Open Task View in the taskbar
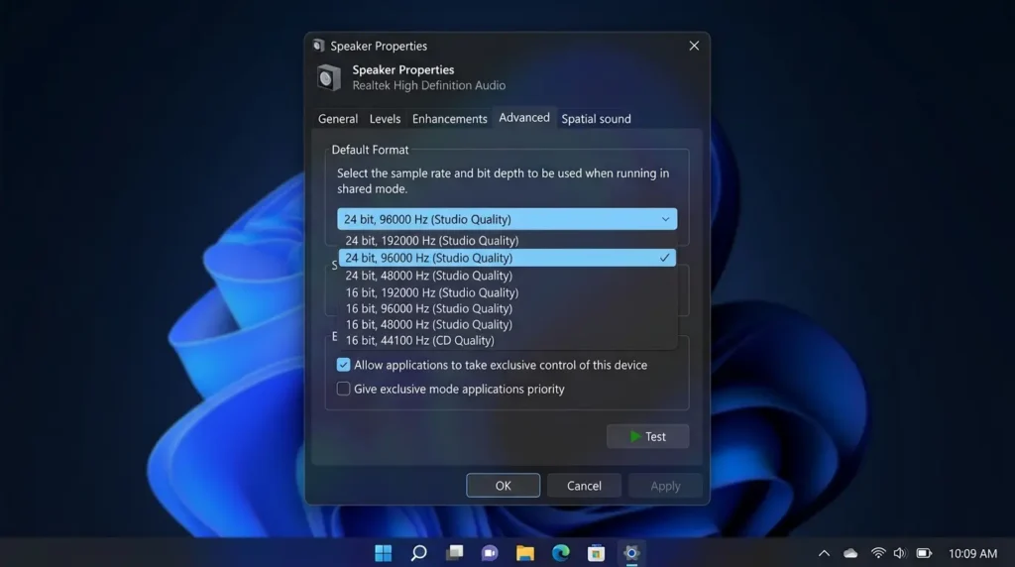The image size is (1015, 567). tap(454, 553)
